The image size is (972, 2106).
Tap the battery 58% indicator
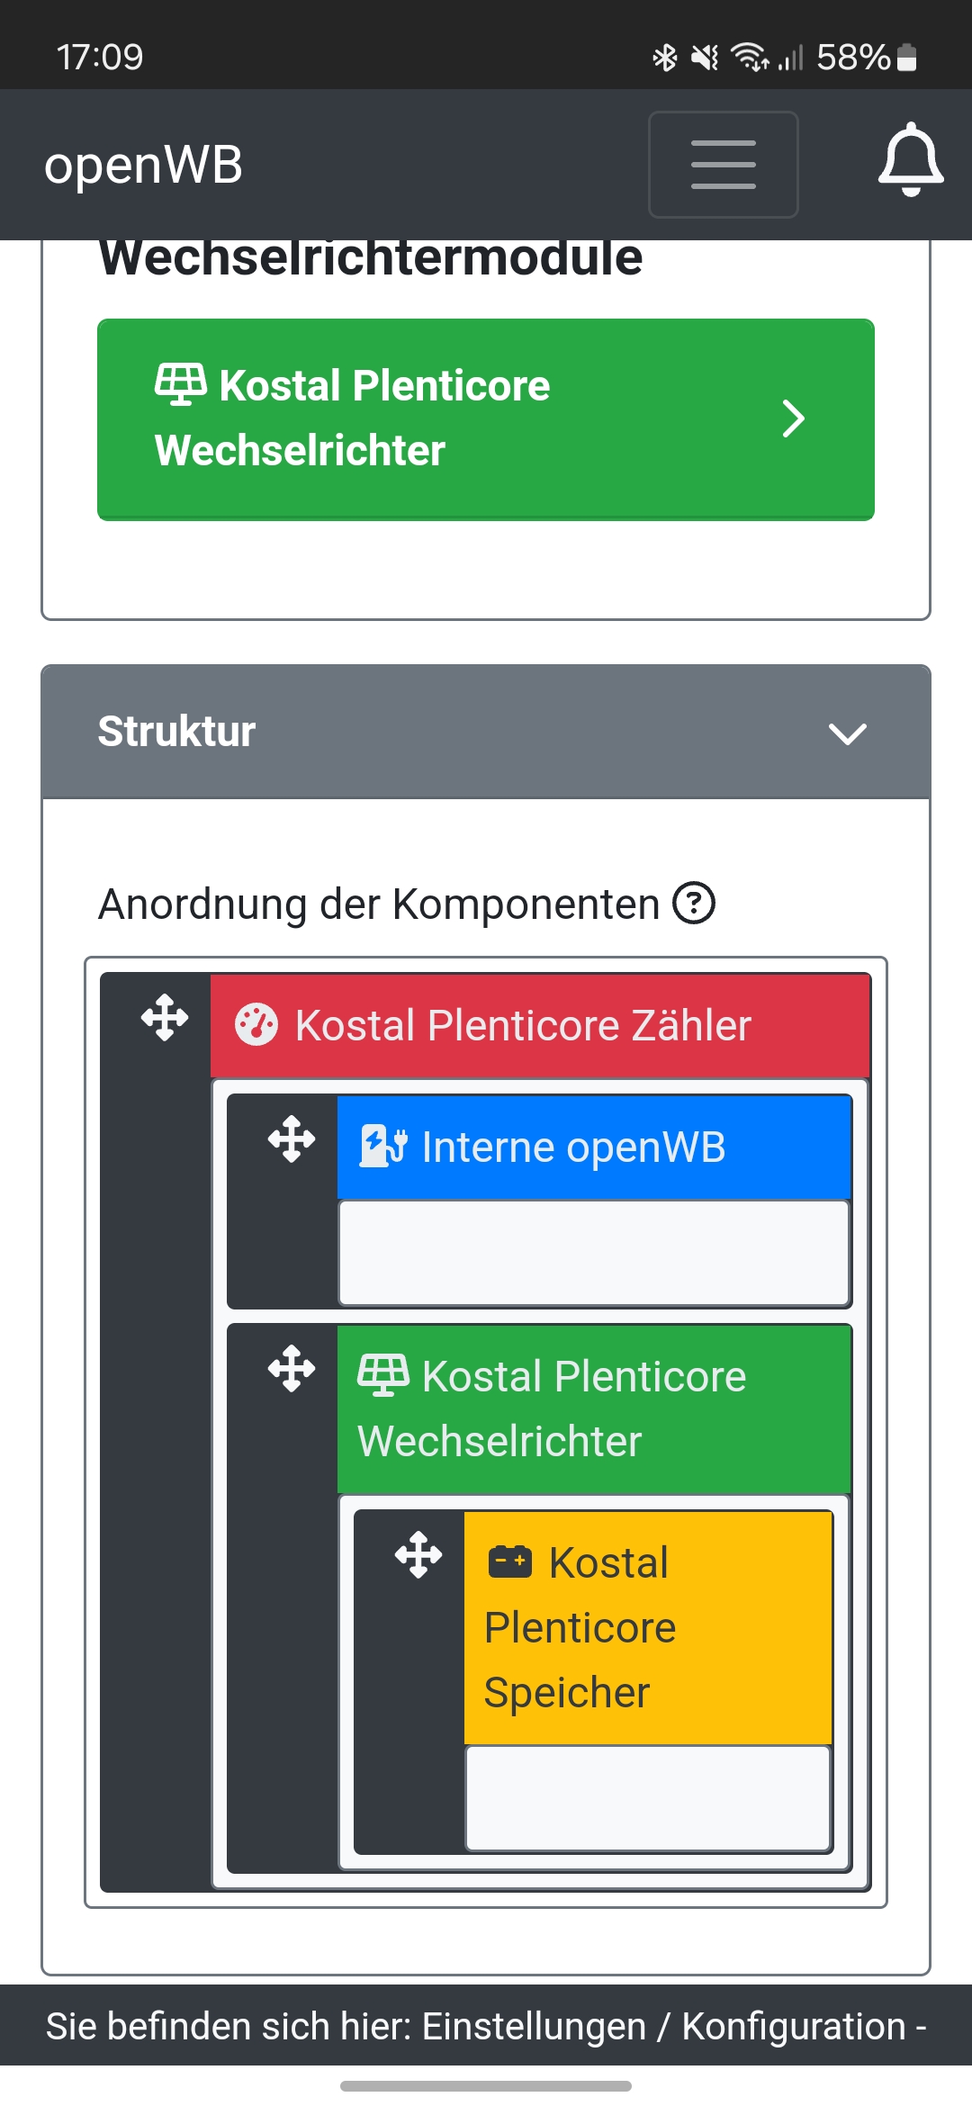pos(866,58)
